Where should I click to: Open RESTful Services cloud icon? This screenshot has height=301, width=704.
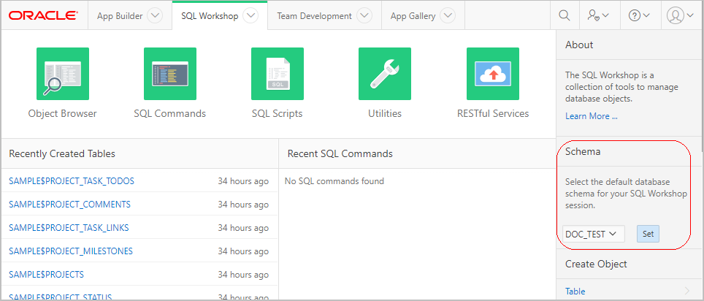click(492, 74)
